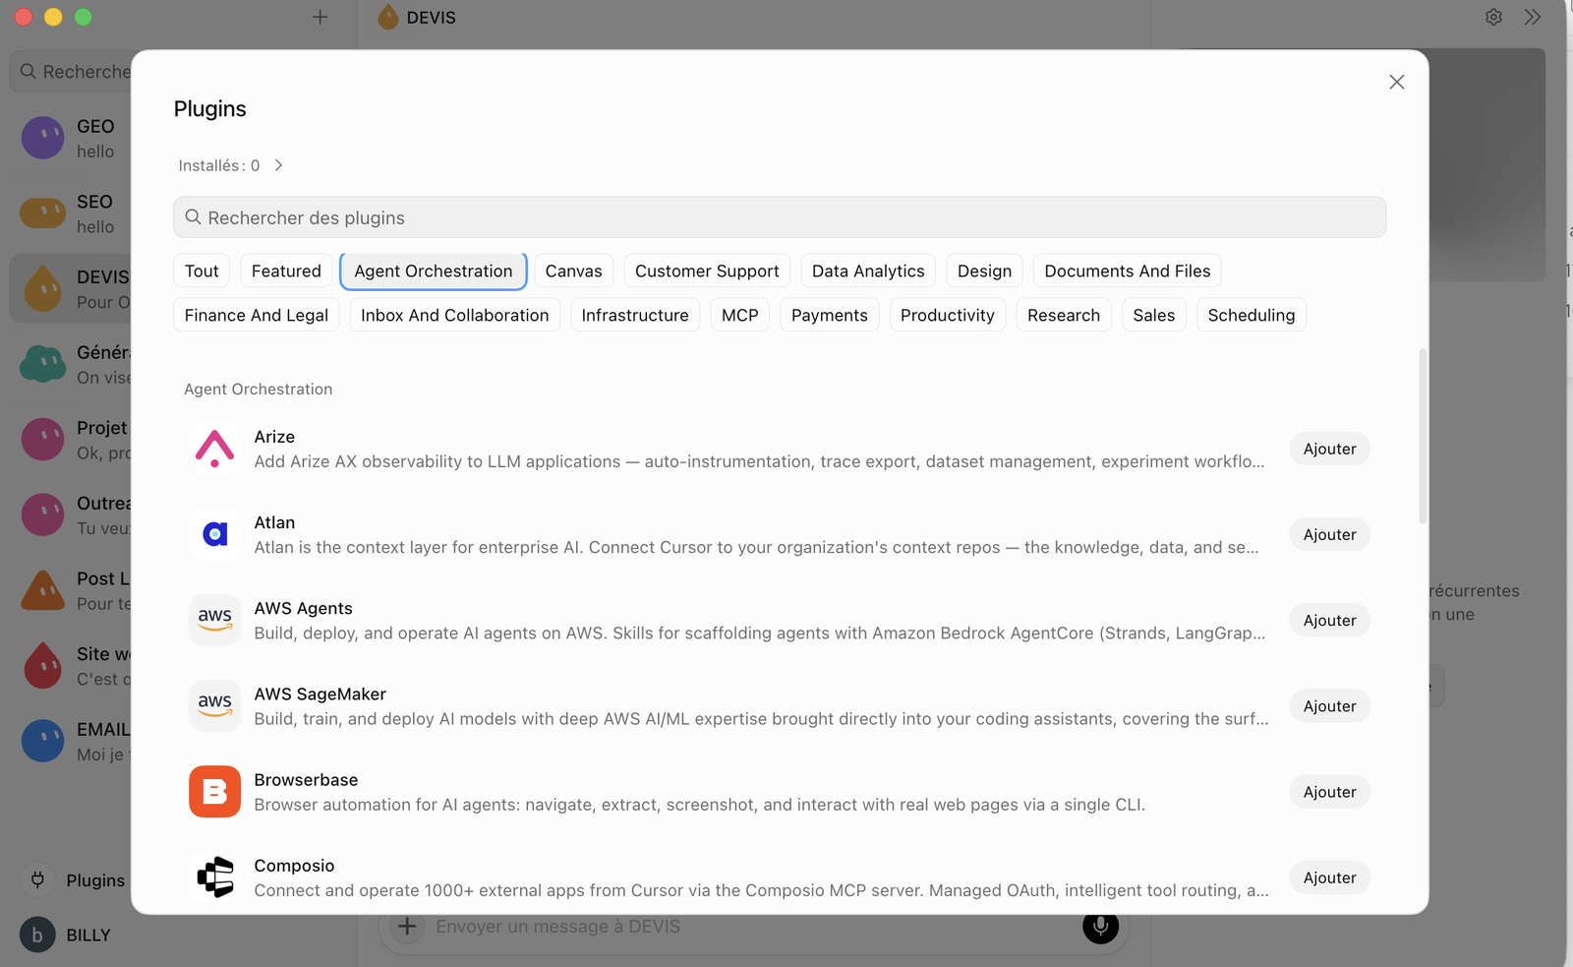
Task: Click the Browserbase logo icon
Action: [x=214, y=791]
